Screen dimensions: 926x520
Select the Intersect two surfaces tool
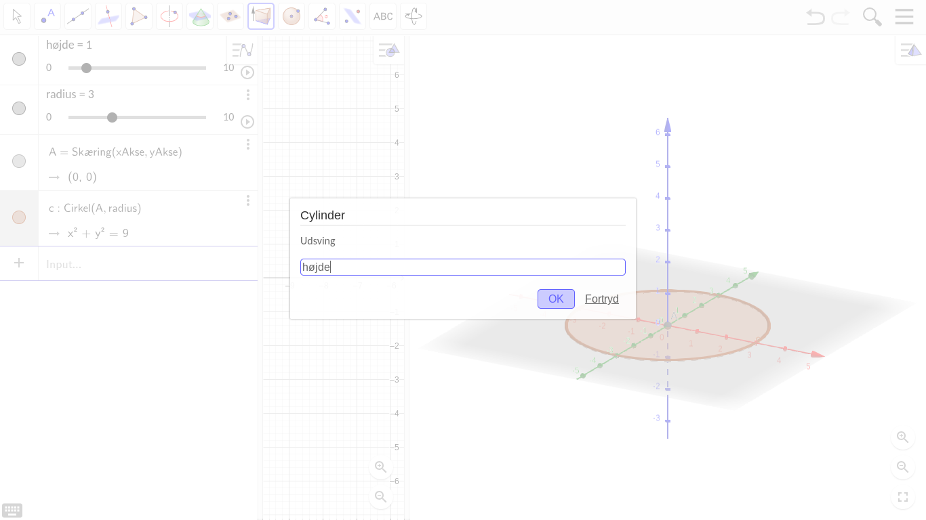coord(200,16)
